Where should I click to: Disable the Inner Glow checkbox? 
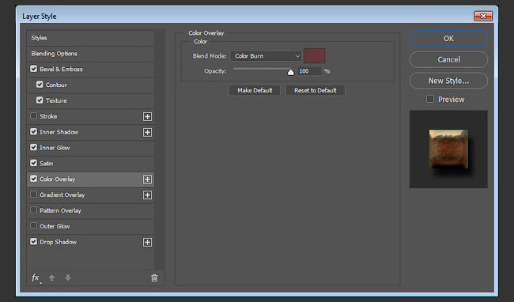[33, 147]
